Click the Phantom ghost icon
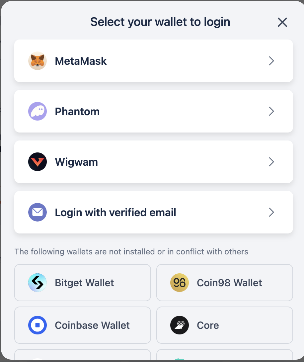 tap(38, 111)
